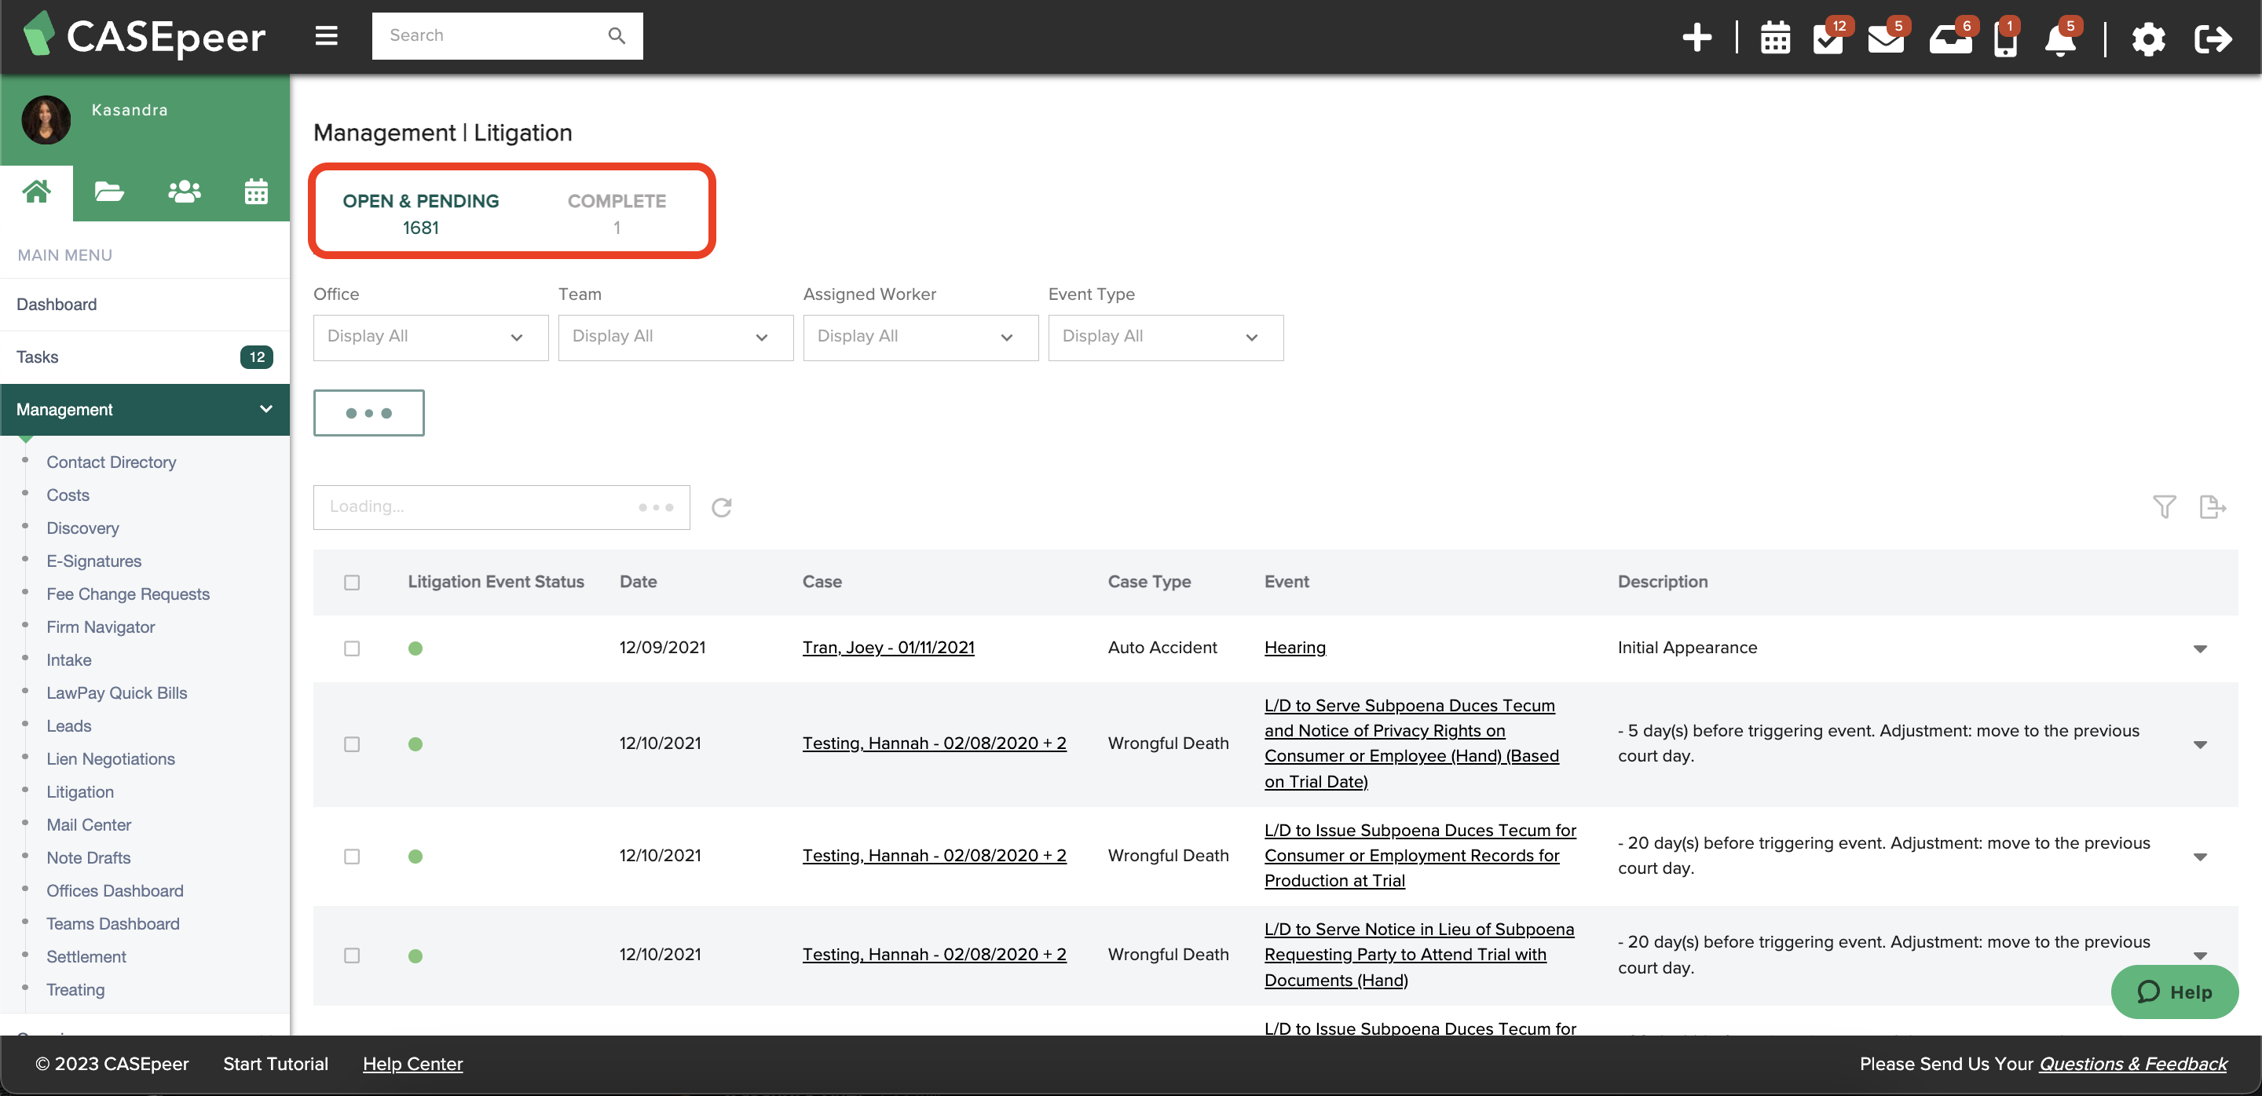The height and width of the screenshot is (1096, 2262).
Task: Switch to the Open & Pending tab
Action: click(421, 214)
